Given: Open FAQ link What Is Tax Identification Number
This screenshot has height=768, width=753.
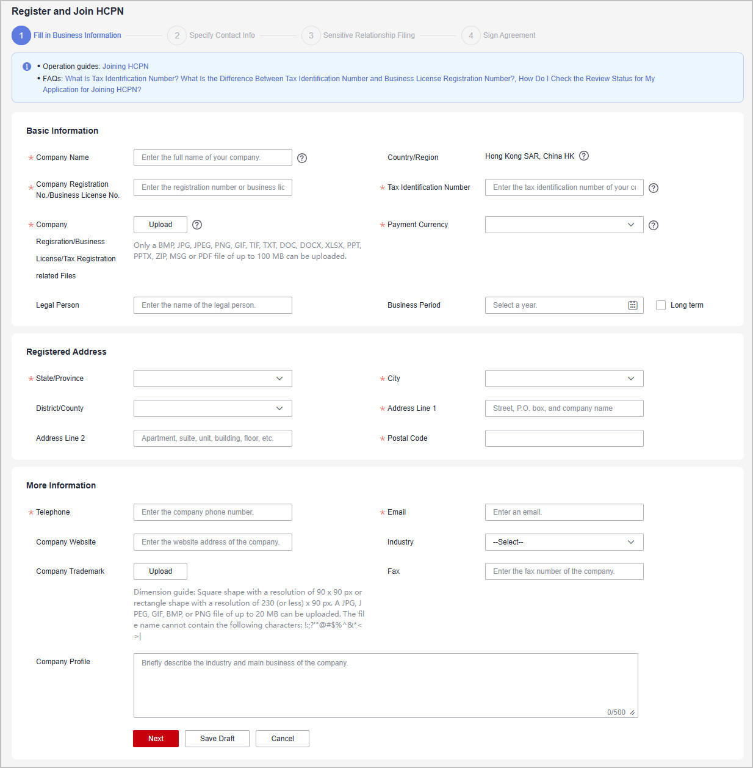Looking at the screenshot, I should coord(122,79).
